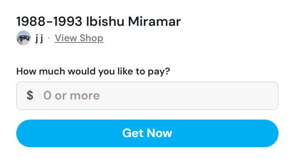Click the dot separator beside View Shop
Screen dimensions: 297x159
tap(49, 38)
